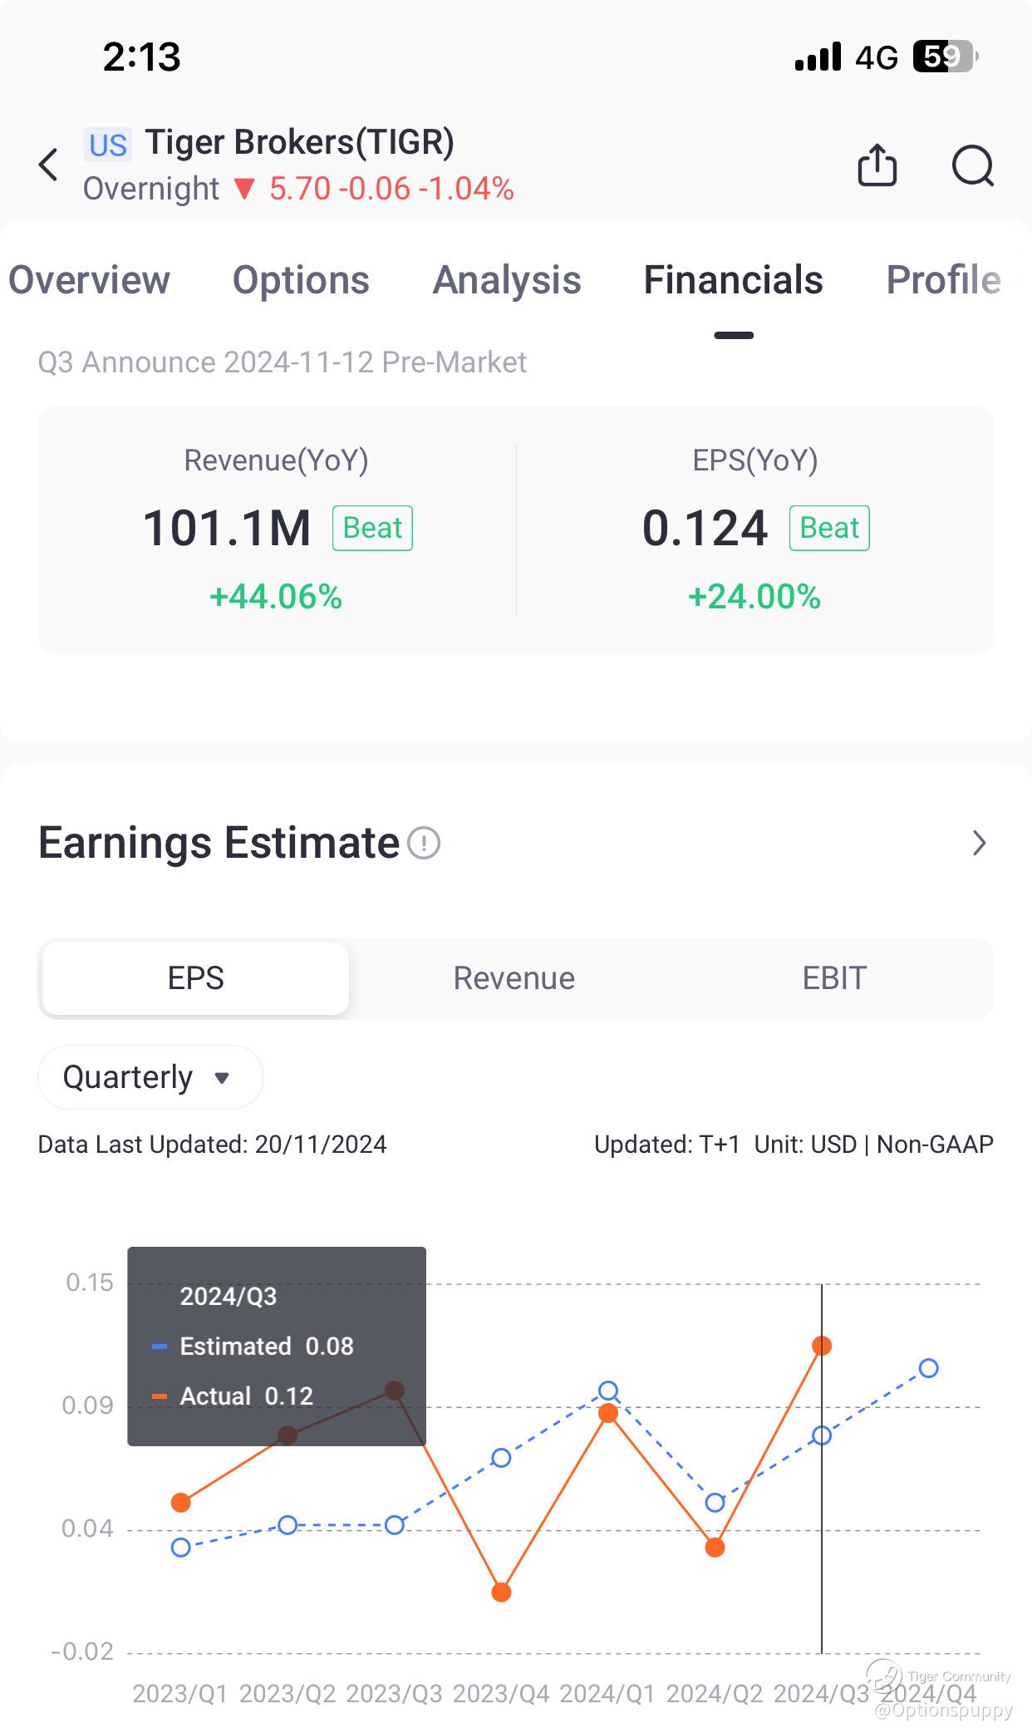Image resolution: width=1032 pixels, height=1733 pixels.
Task: Select the 2023/Q3 estimated blue point
Action: tap(395, 1525)
